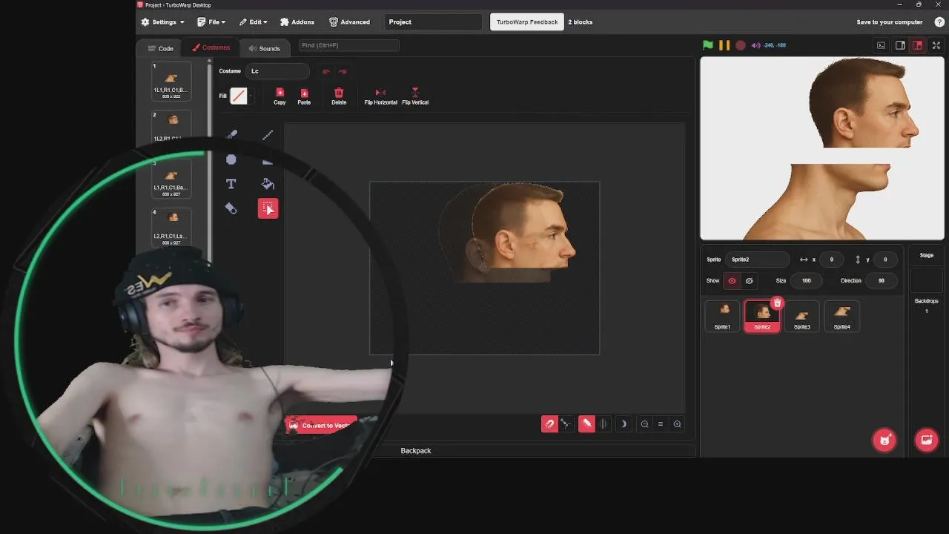The image size is (949, 534).
Task: Click the Convert to Vector button
Action: [x=321, y=425]
